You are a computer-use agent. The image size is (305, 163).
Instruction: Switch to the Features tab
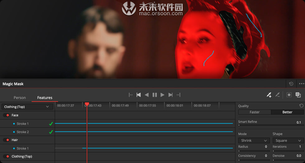[x=45, y=98]
